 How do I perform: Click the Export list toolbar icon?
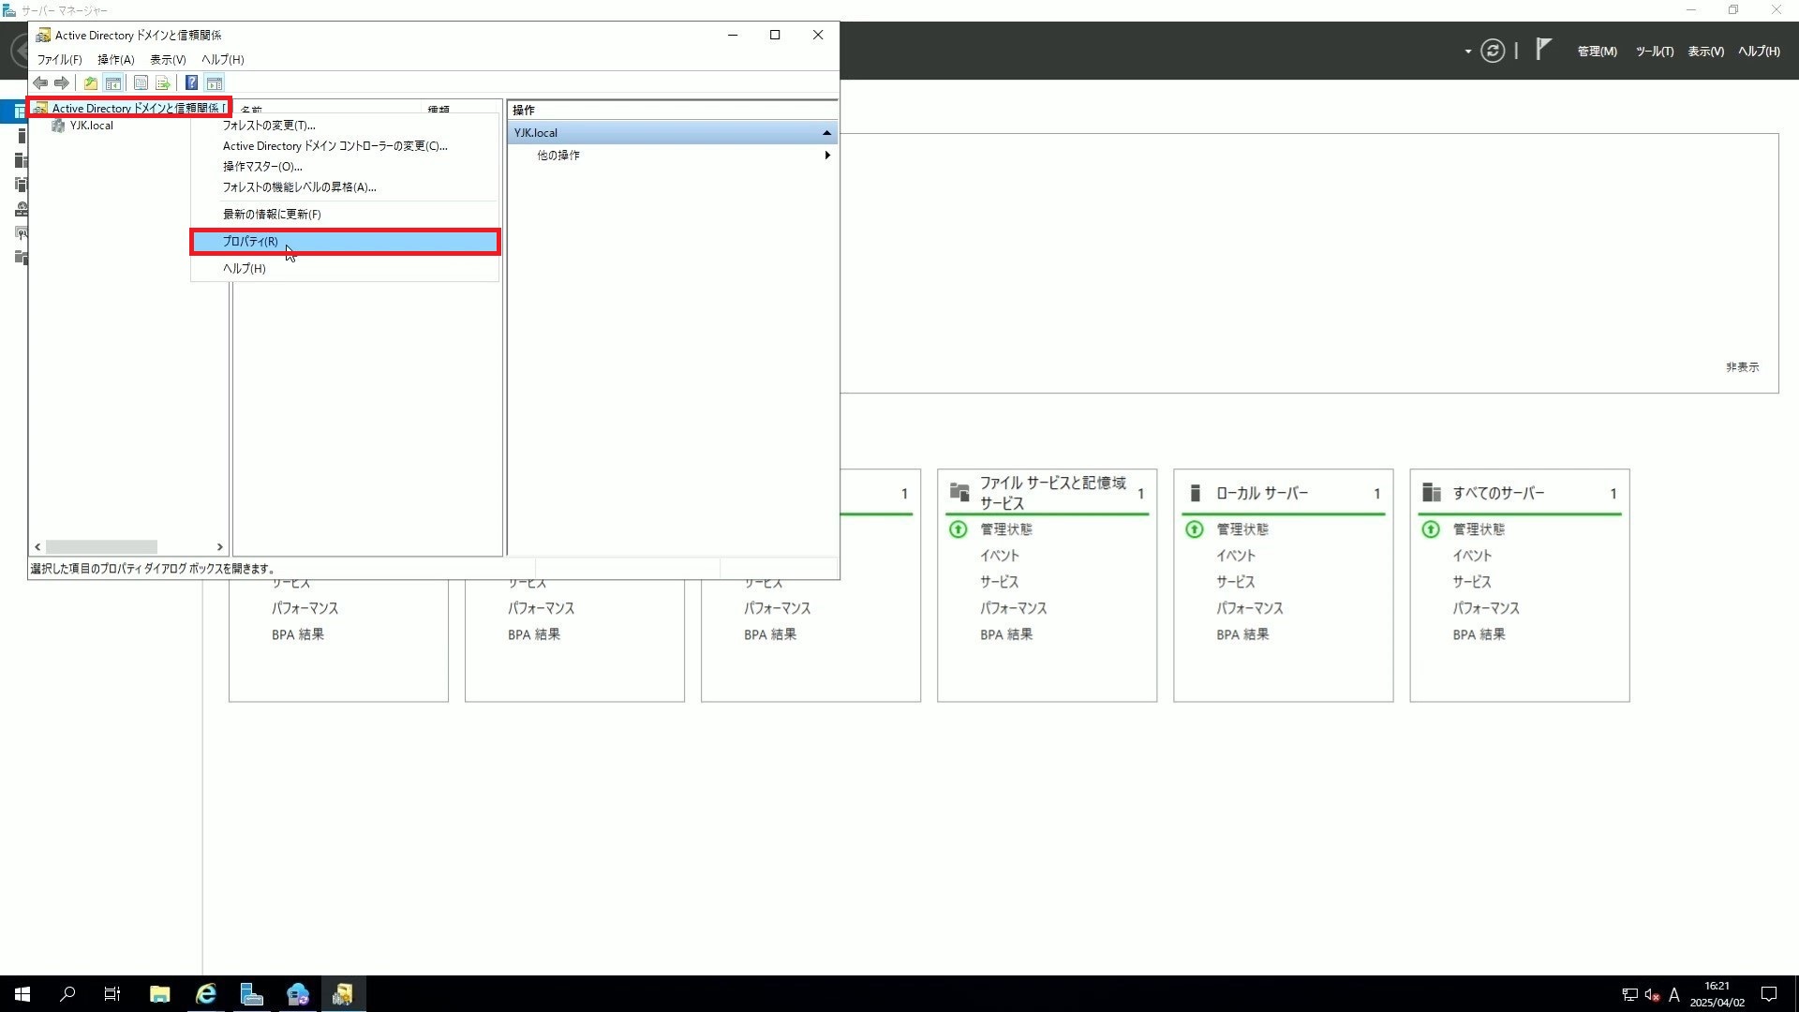[x=163, y=83]
